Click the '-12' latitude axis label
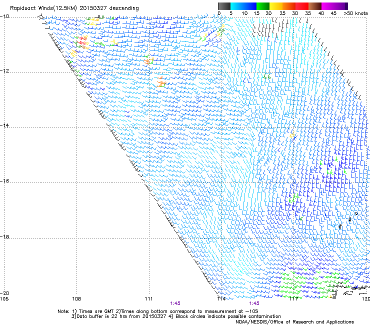The height and width of the screenshot is (325, 370). 4,71
